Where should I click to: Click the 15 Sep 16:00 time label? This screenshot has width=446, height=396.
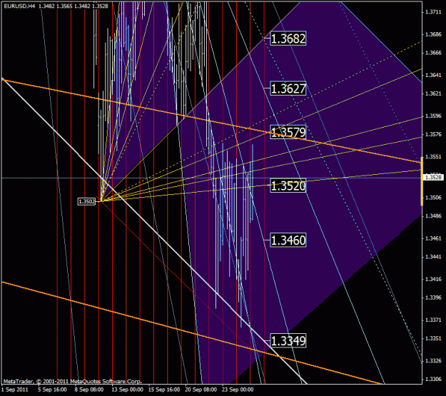[164, 390]
